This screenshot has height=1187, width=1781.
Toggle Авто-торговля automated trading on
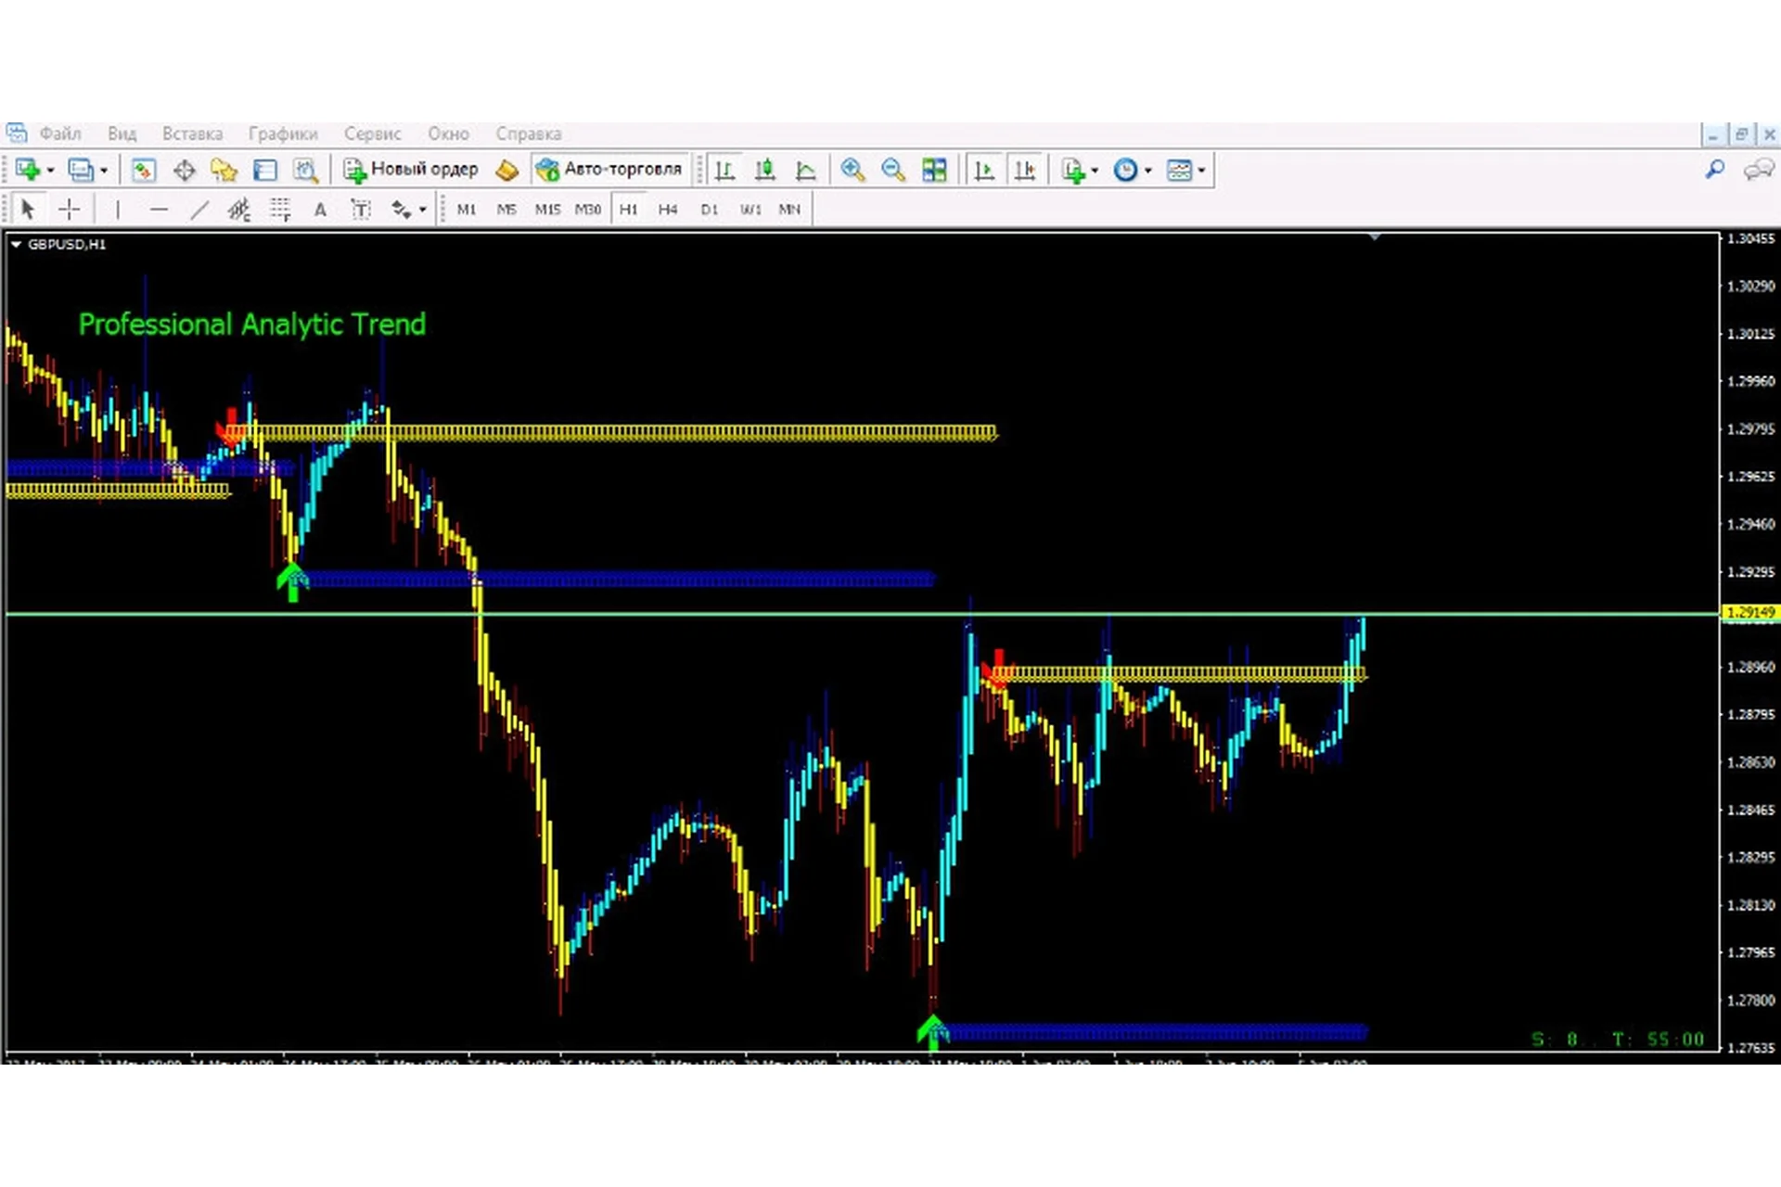coord(612,170)
